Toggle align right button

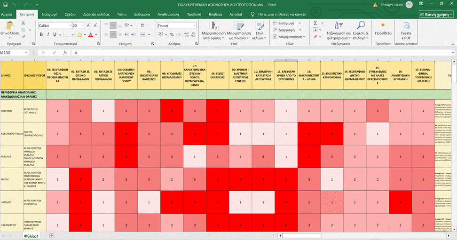coord(120,34)
